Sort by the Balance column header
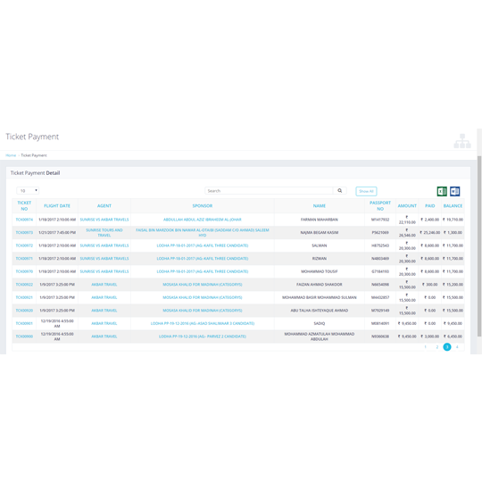This screenshot has height=482, width=482. click(x=453, y=205)
